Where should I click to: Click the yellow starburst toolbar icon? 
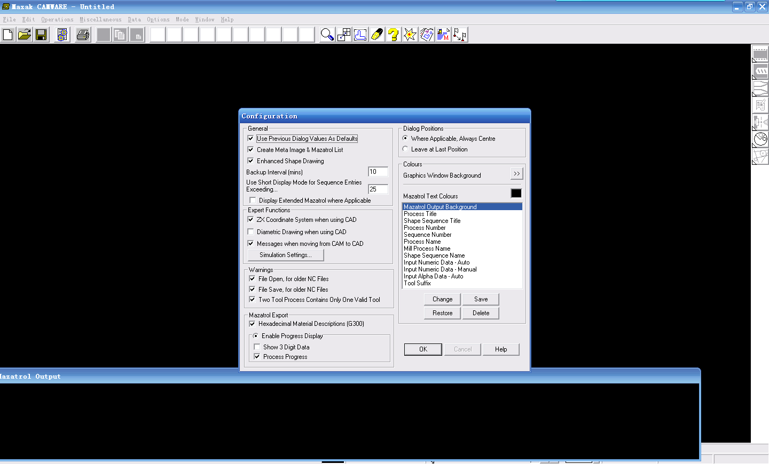[410, 35]
